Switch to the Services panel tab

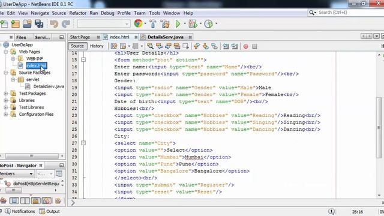tap(43, 37)
